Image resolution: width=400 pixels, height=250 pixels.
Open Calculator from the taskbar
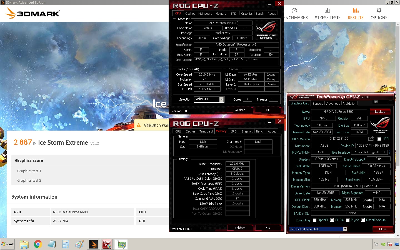click(66, 244)
